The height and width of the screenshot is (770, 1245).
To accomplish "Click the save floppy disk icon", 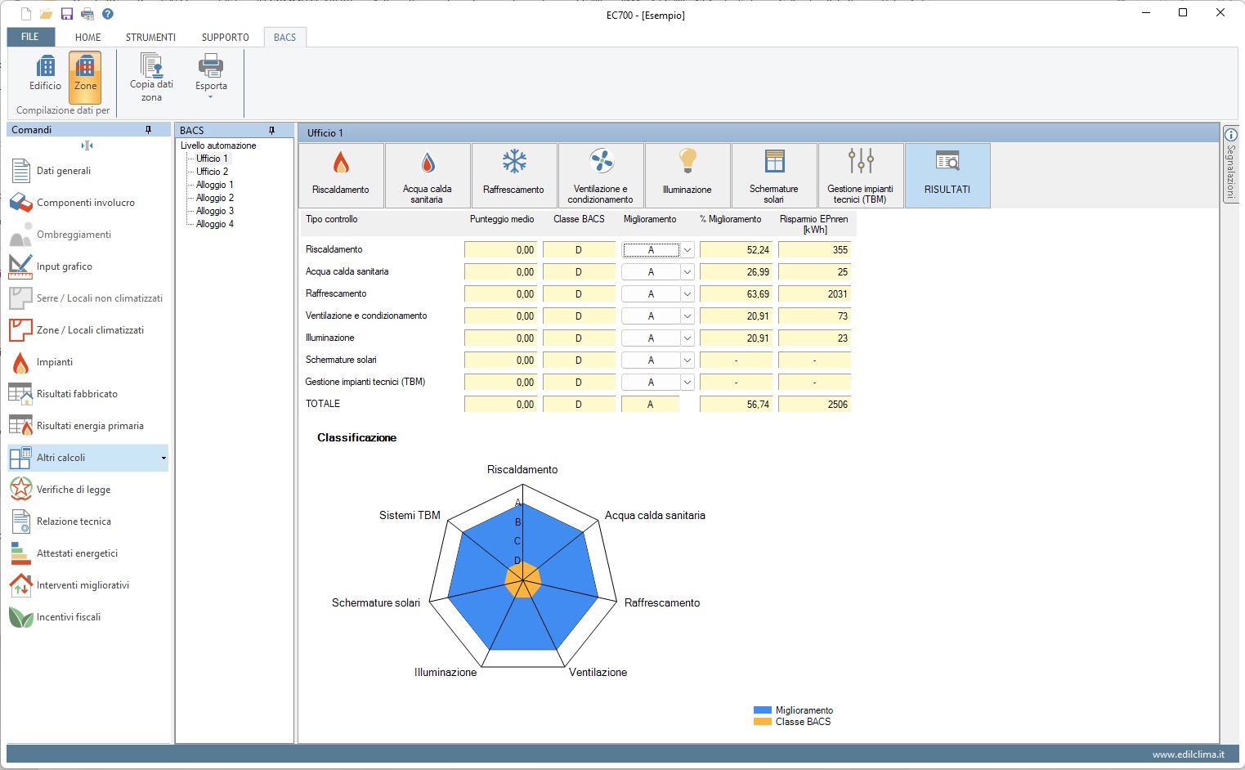I will 67,14.
